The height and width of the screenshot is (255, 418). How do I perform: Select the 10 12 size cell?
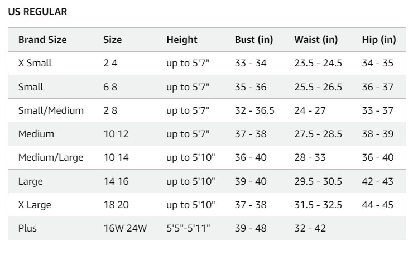point(116,134)
